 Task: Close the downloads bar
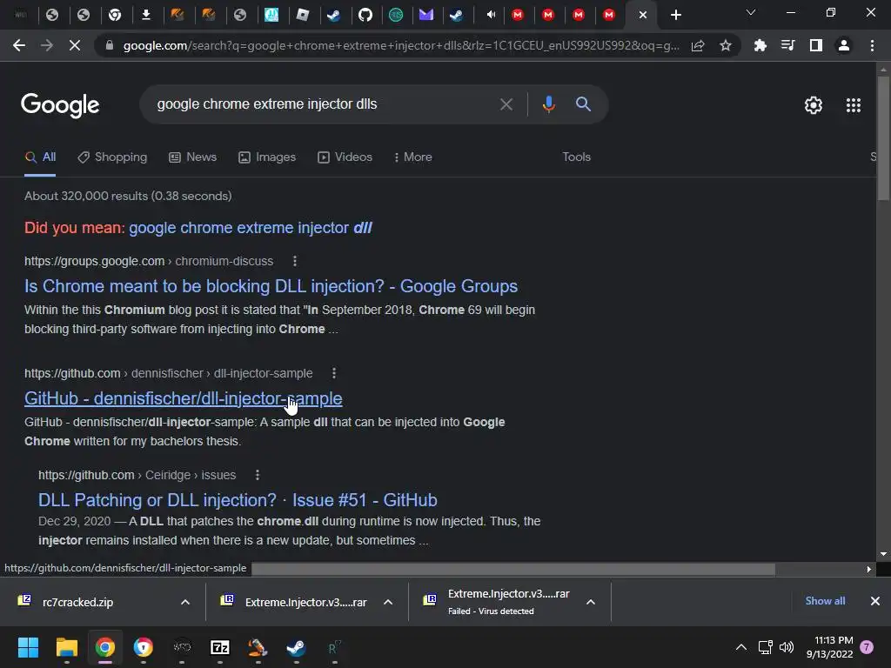click(x=875, y=601)
